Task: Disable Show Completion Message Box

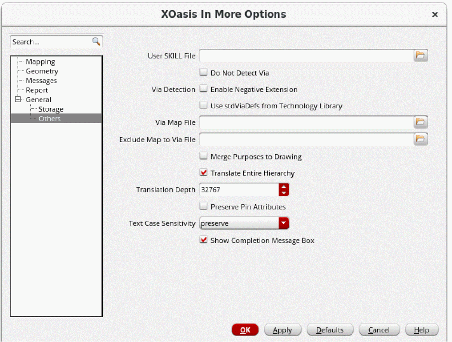Action: click(204, 240)
